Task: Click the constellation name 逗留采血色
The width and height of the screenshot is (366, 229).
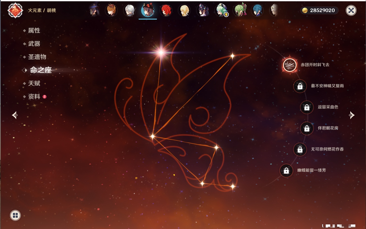Action: click(x=328, y=107)
